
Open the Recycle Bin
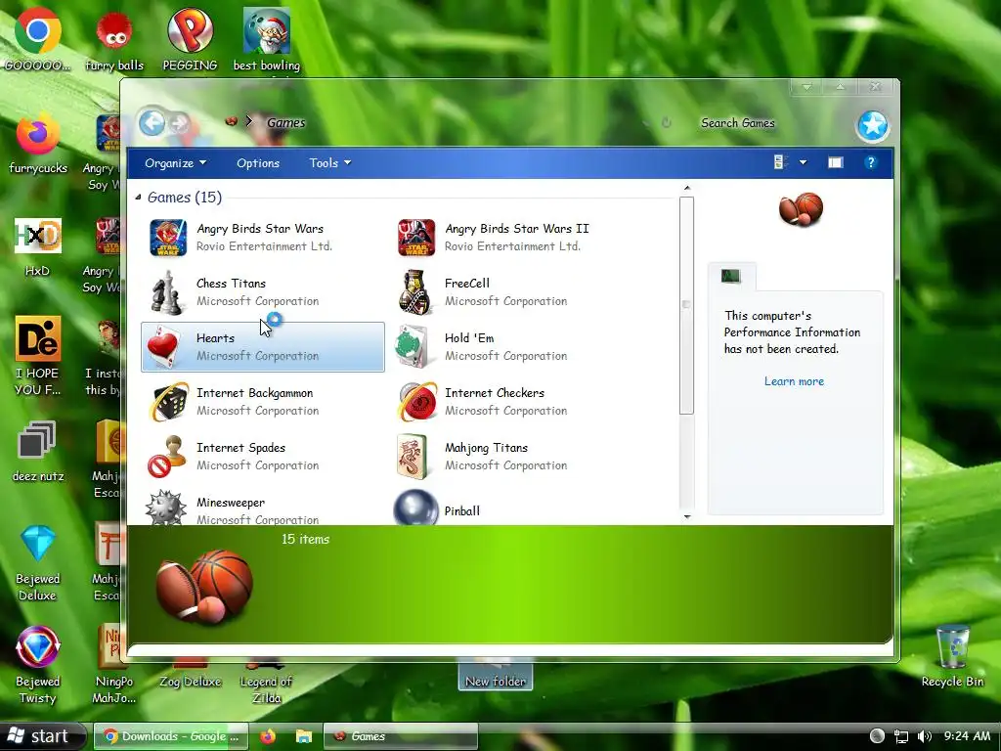pos(952,656)
